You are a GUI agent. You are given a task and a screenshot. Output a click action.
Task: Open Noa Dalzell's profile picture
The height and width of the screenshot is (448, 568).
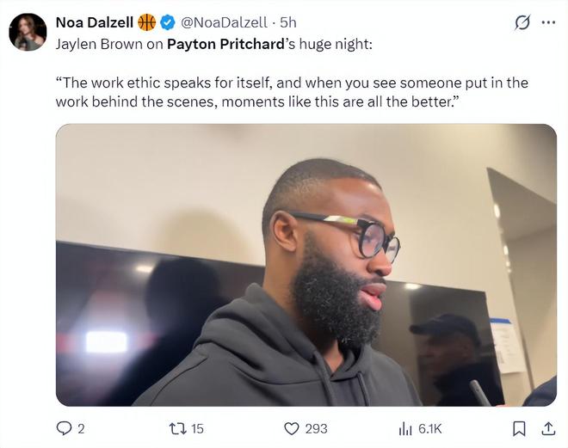coord(28,32)
